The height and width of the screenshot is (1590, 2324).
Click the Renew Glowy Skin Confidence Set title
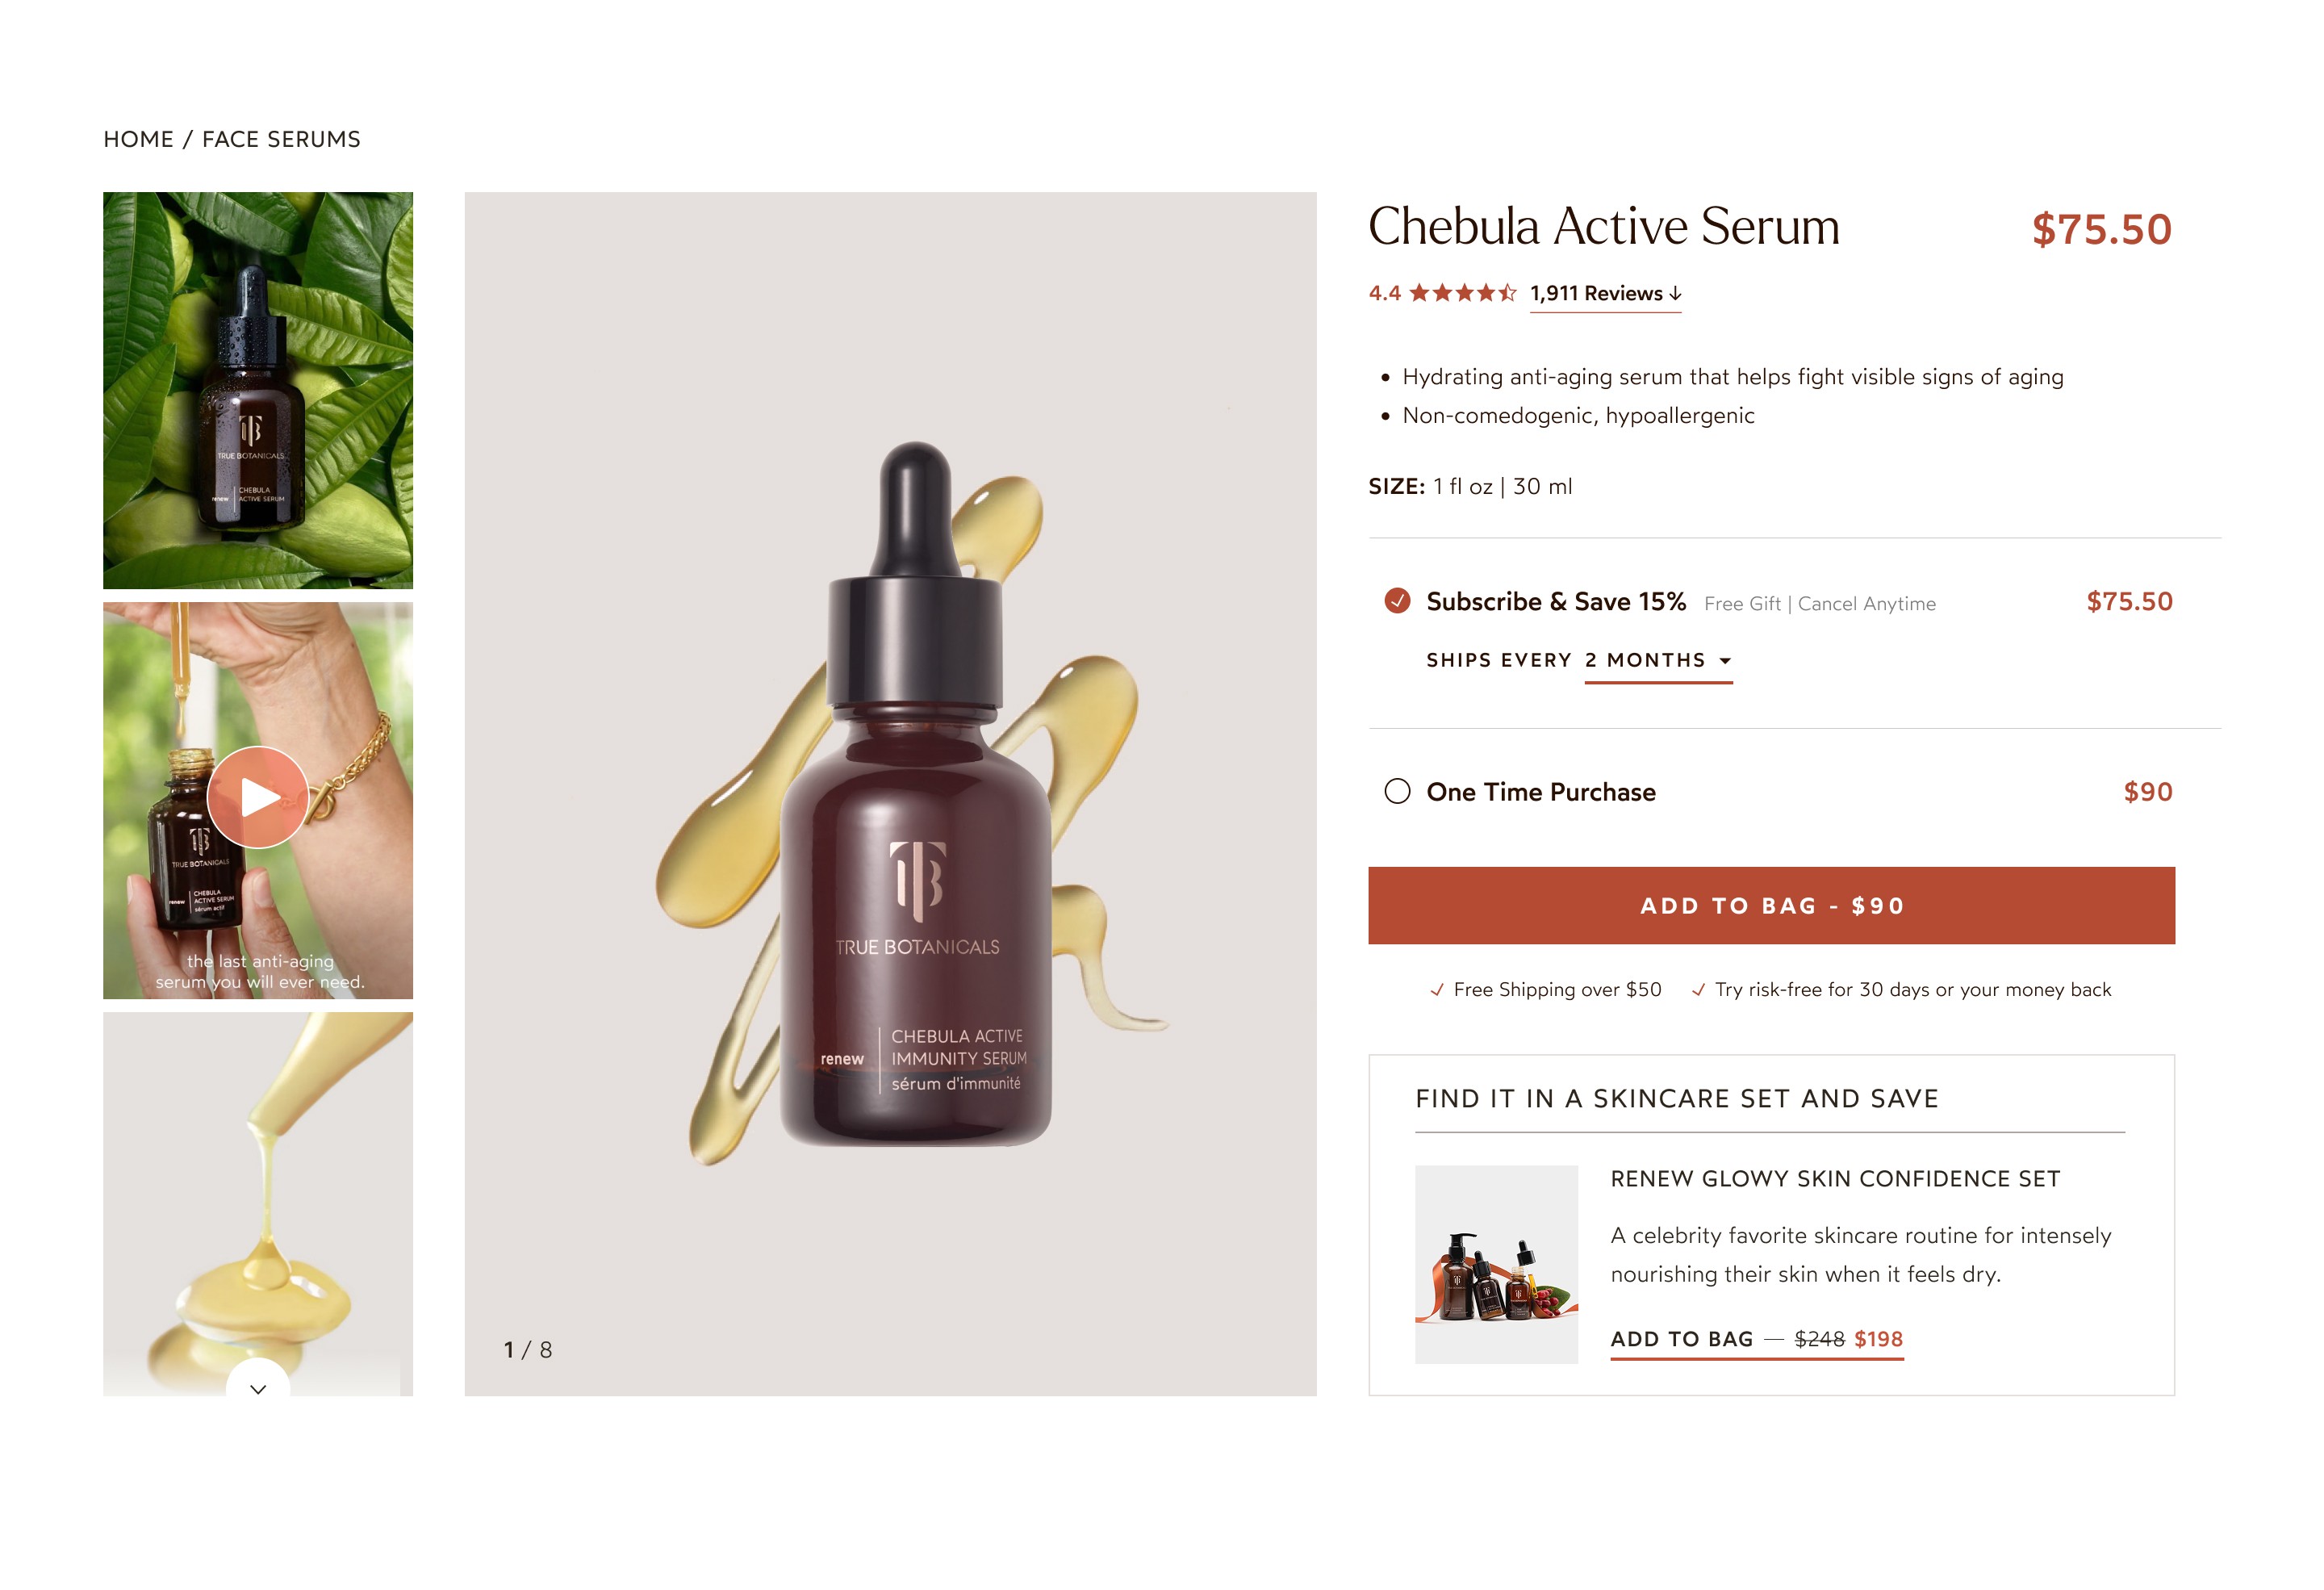tap(1835, 1179)
